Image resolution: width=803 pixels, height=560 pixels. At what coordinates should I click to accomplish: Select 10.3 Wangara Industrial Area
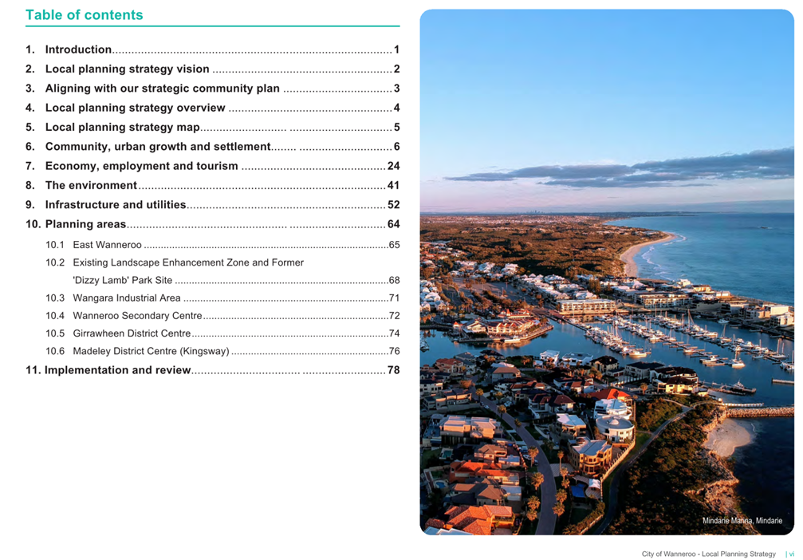(222, 298)
